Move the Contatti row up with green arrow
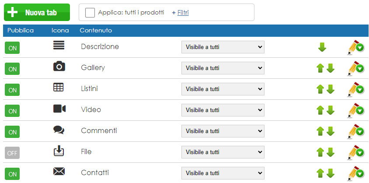The width and height of the screenshot is (369, 183). click(320, 173)
